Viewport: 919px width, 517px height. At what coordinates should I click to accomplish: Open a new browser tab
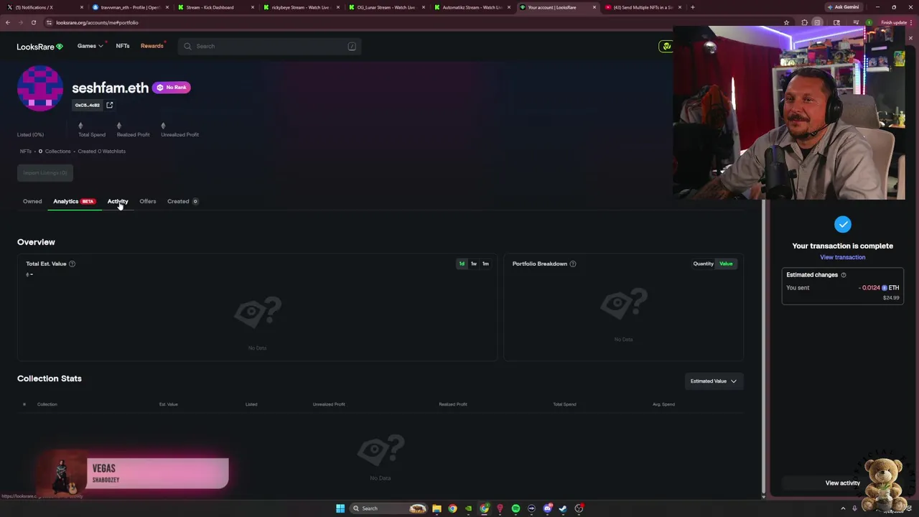(693, 7)
